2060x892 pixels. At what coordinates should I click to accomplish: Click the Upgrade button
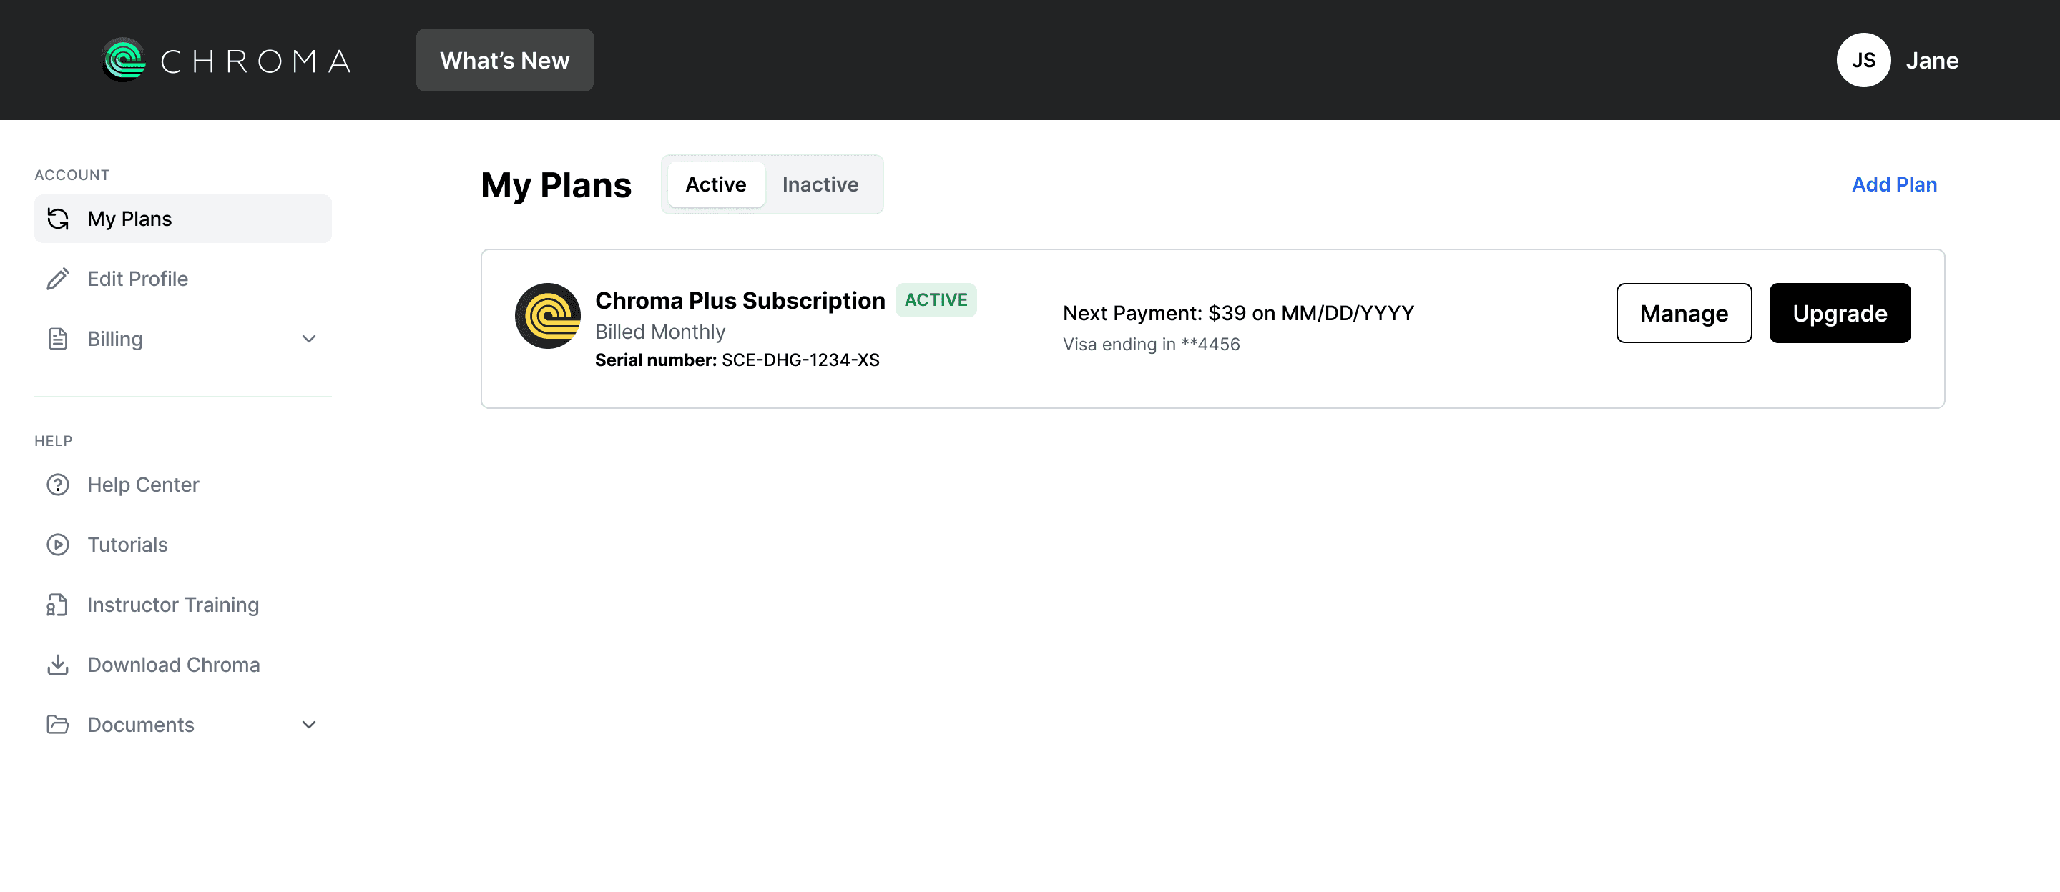click(1839, 313)
